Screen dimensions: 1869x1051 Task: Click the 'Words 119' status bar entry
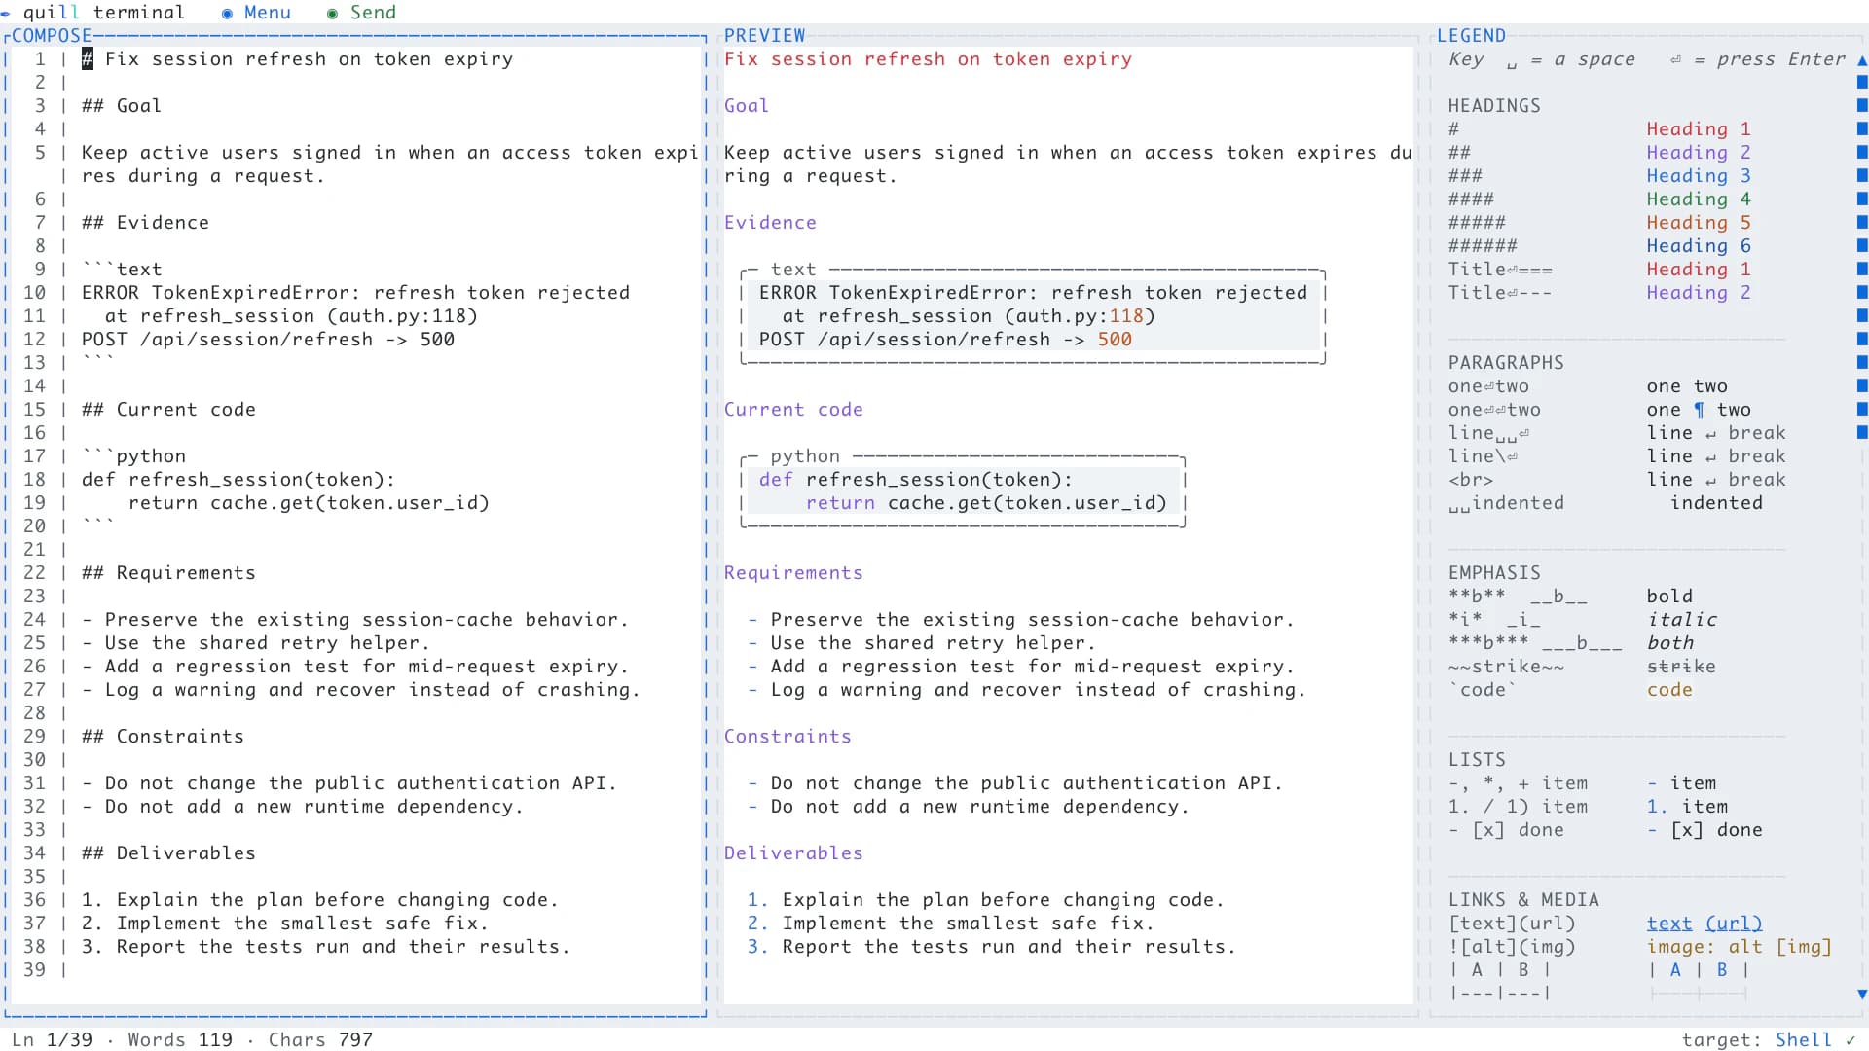point(180,1039)
